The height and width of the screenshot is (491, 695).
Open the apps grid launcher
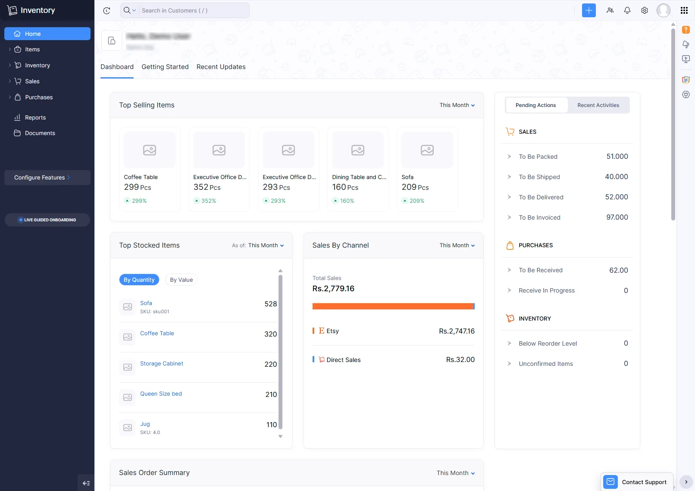tap(684, 10)
